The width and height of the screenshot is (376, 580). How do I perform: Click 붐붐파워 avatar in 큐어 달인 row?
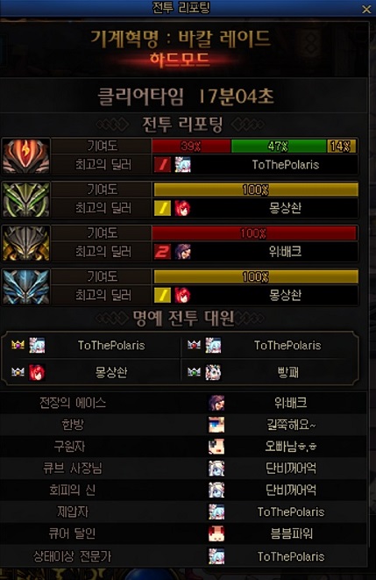click(x=216, y=533)
